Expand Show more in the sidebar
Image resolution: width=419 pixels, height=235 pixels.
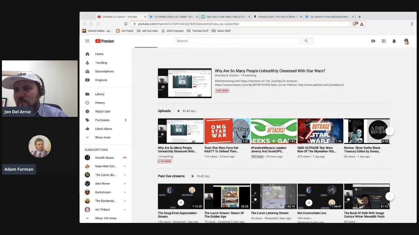pos(102,137)
